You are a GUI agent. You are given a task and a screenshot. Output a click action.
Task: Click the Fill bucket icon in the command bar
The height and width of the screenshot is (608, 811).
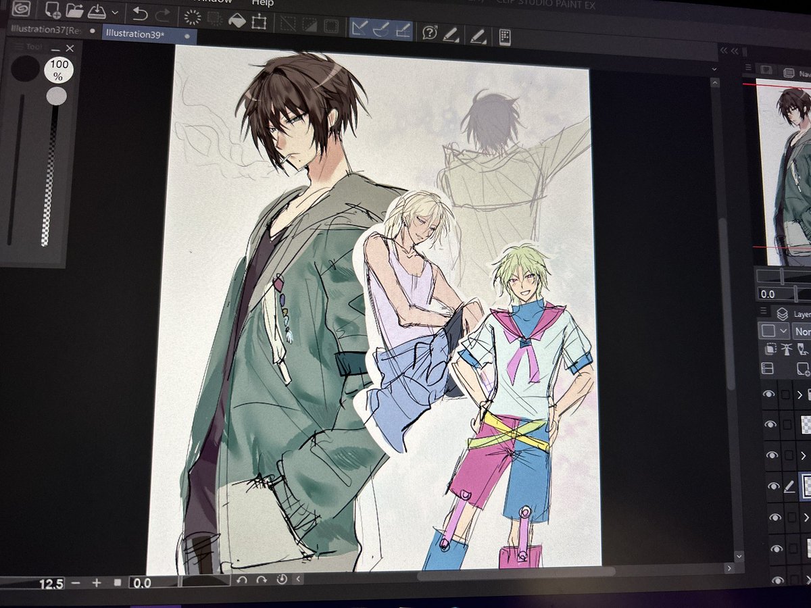[x=237, y=21]
